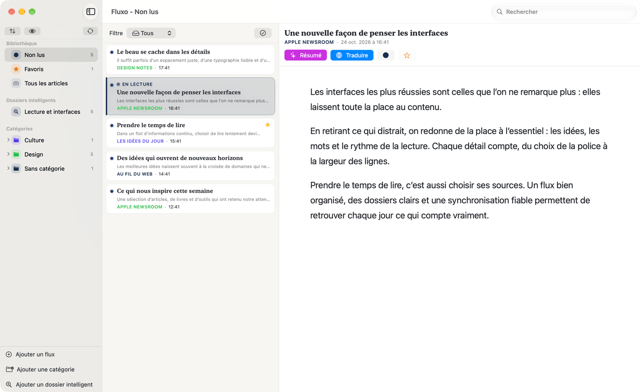Refresh feeds with the sync icon

90,31
